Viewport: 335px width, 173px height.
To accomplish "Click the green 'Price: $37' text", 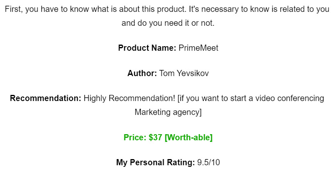I will [143, 137].
